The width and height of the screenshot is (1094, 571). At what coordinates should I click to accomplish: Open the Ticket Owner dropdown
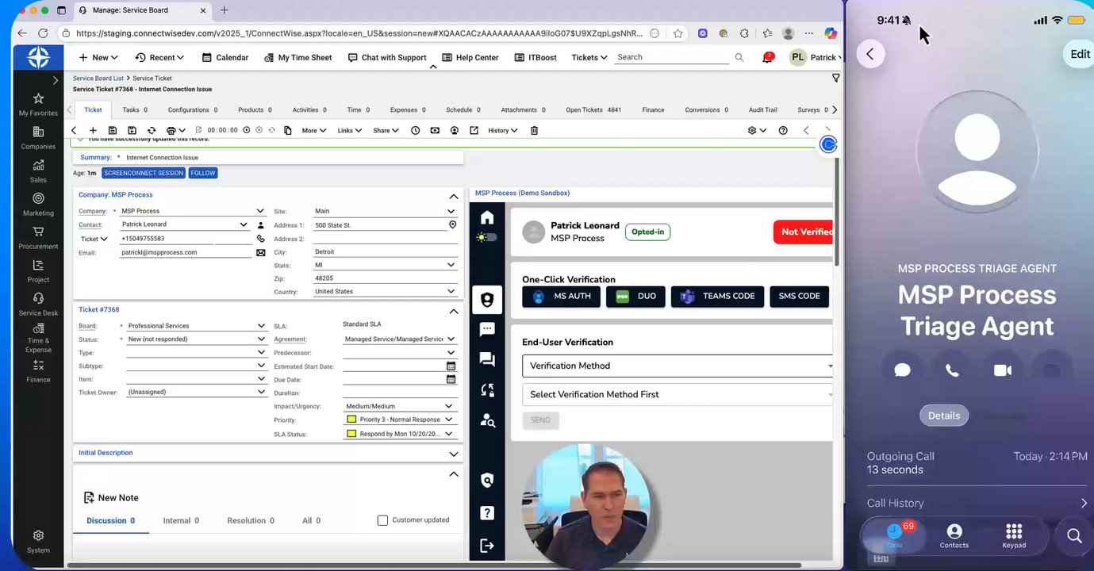click(x=196, y=392)
